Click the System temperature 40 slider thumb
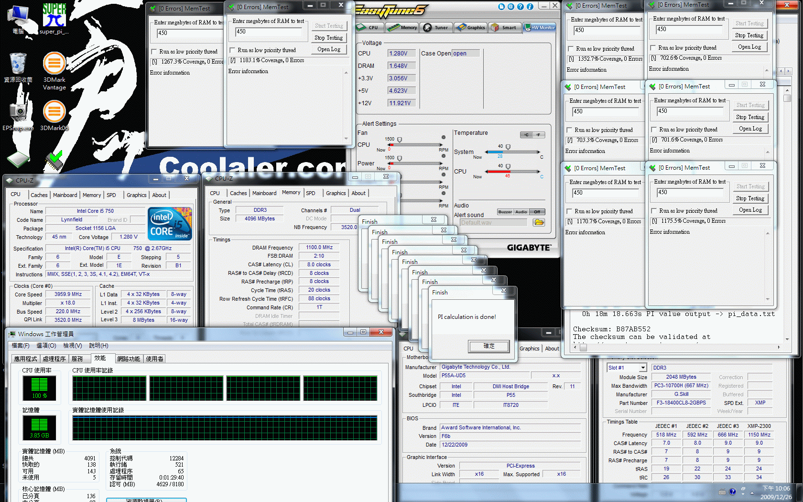The width and height of the screenshot is (803, 502). coord(508,147)
